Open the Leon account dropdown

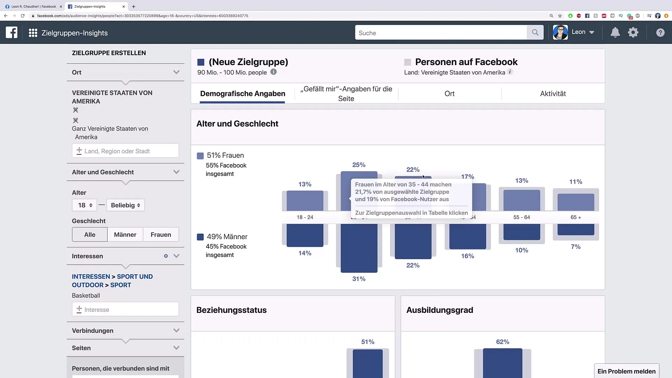pyautogui.click(x=583, y=32)
